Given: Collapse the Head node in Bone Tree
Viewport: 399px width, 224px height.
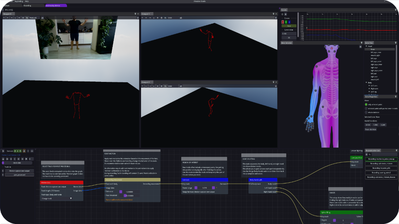Looking at the screenshot, I should pyautogui.click(x=366, y=46).
